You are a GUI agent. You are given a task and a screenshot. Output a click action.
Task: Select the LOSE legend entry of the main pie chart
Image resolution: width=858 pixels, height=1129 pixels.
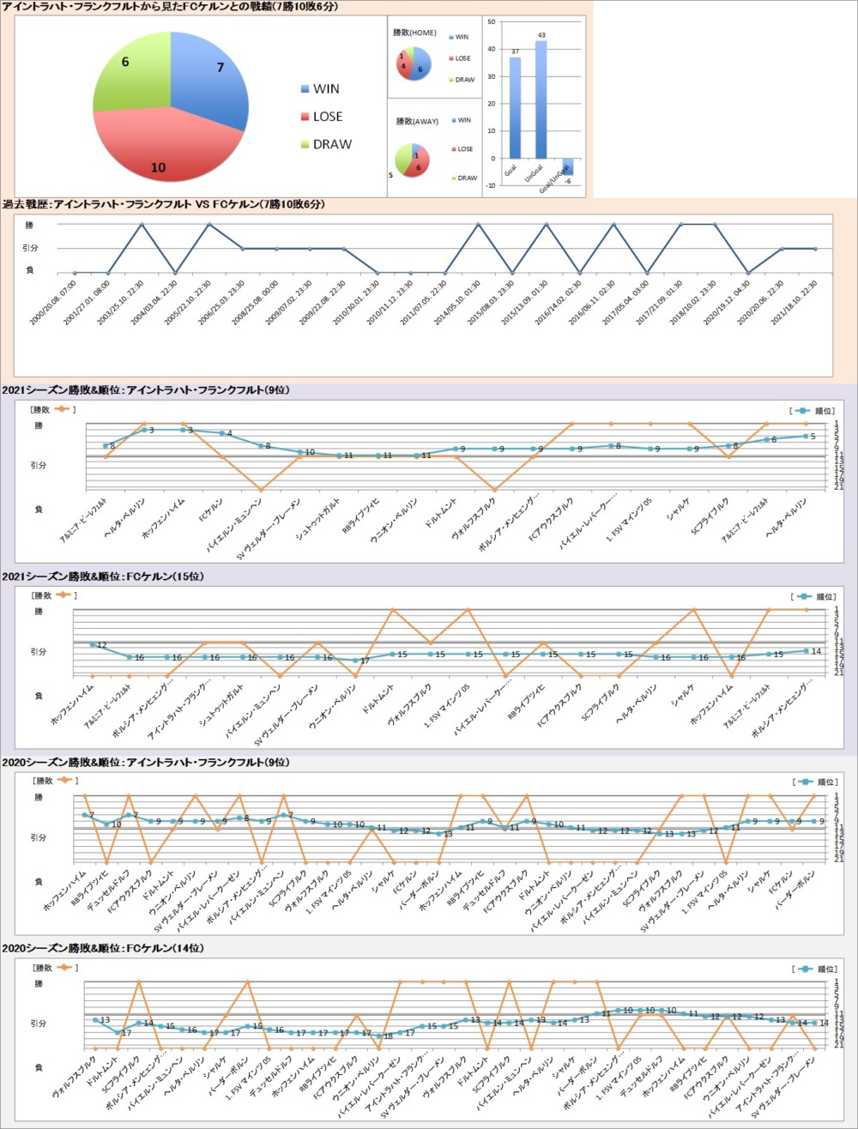[321, 117]
